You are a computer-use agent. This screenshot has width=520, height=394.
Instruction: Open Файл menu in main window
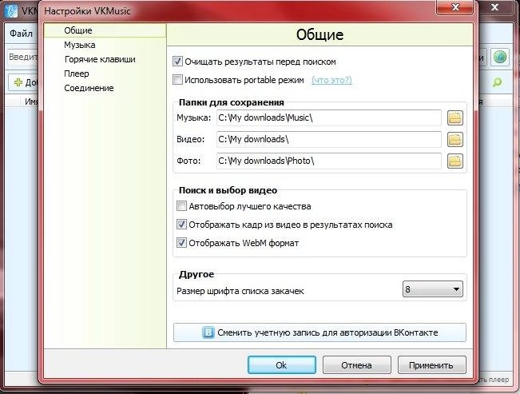tap(21, 34)
